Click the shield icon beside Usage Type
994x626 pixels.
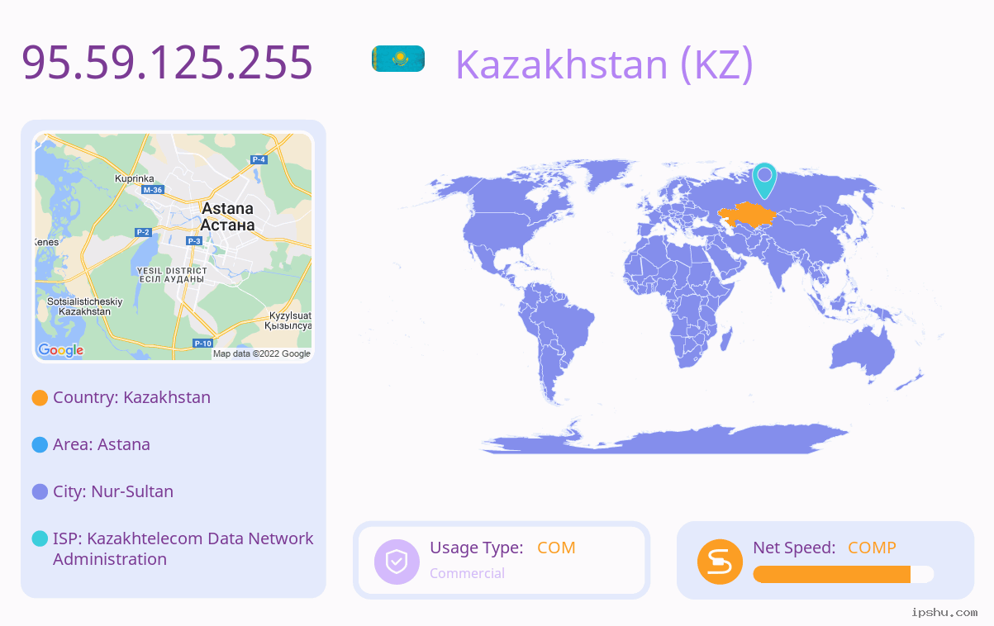[x=397, y=562]
